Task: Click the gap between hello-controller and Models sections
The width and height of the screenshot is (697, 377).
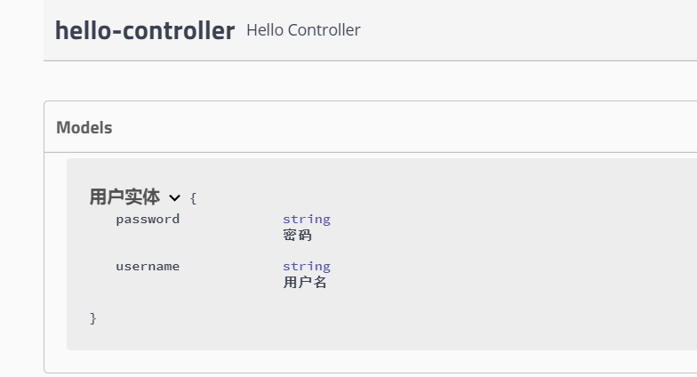Action: pos(356,81)
